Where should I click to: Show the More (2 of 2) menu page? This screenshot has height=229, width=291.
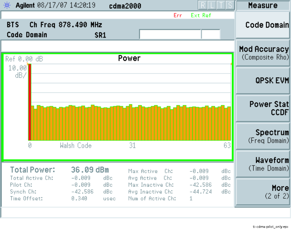(263, 192)
